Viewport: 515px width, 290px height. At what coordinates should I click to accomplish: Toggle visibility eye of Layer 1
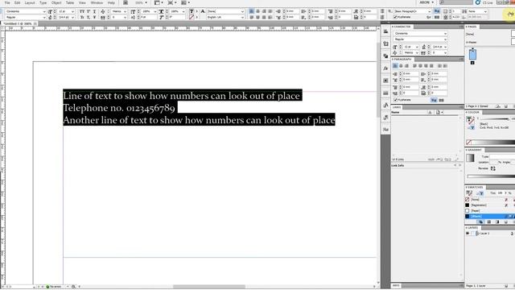coord(468,234)
